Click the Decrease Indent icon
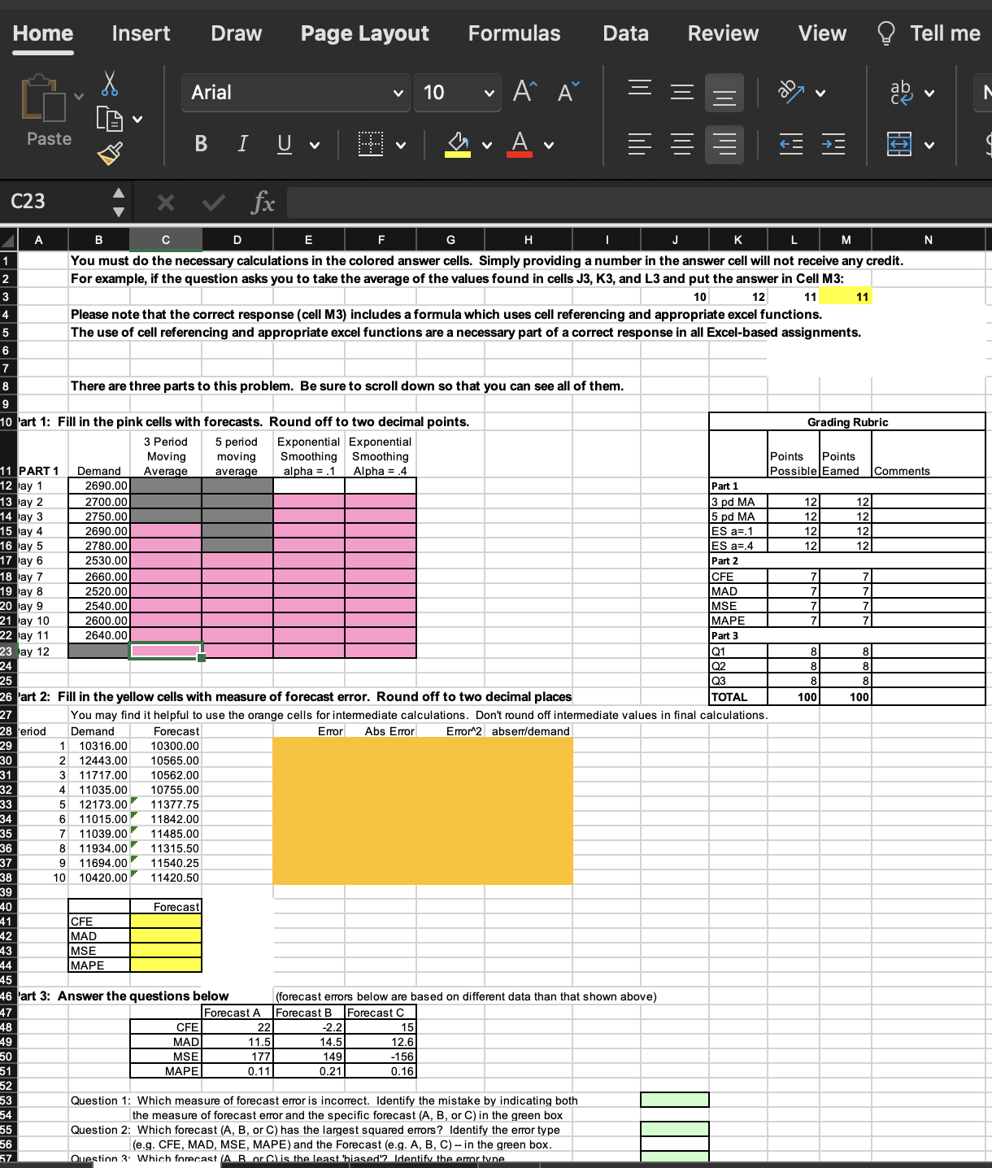Viewport: 992px width, 1168px height. [790, 144]
